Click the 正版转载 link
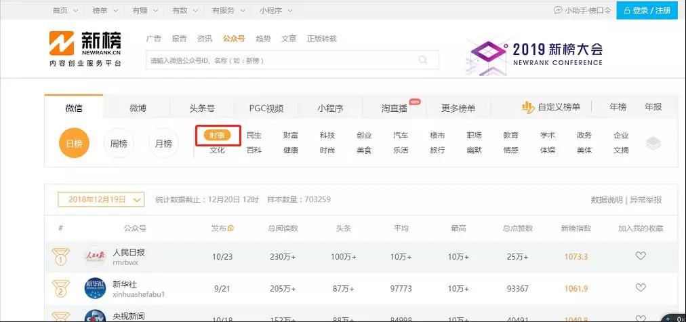This screenshot has width=686, height=322. coord(322,39)
